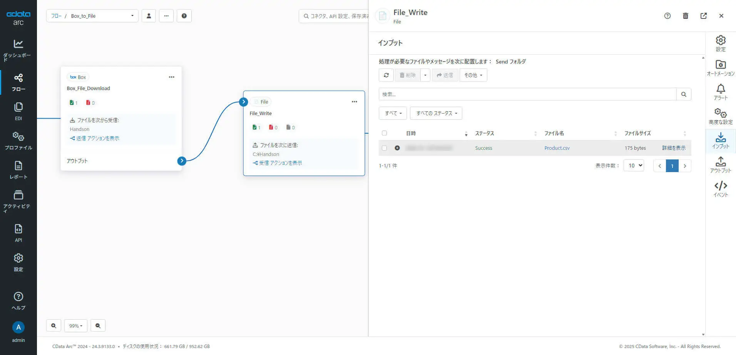Screen dimensions: 736x355
Task: Go to the next page of results
Action: (685, 166)
